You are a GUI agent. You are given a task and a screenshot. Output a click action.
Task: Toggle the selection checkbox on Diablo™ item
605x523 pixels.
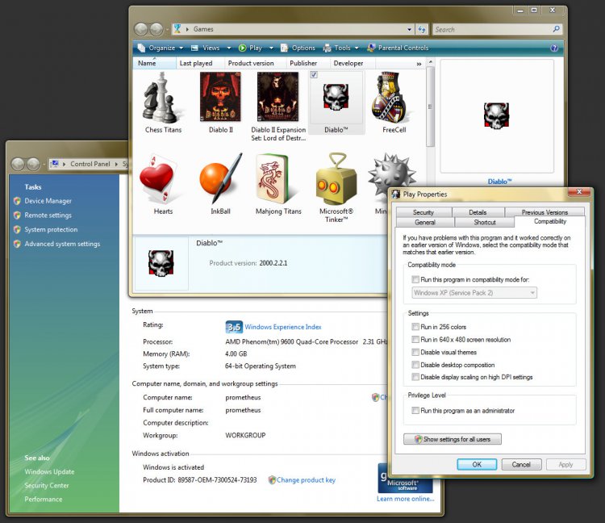click(314, 75)
